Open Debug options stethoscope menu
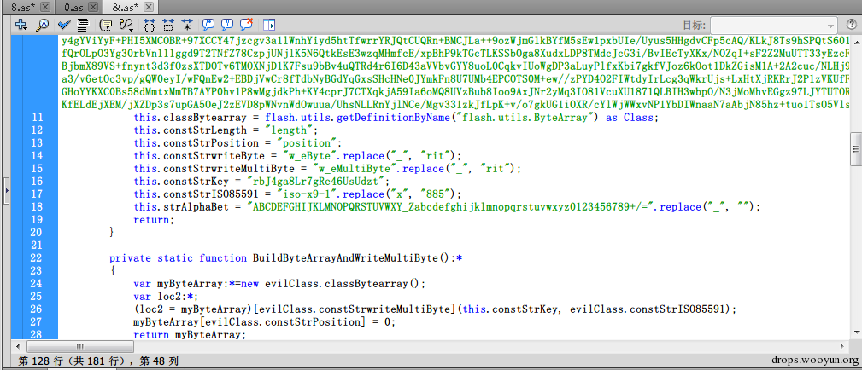This screenshot has height=370, width=862. [126, 24]
